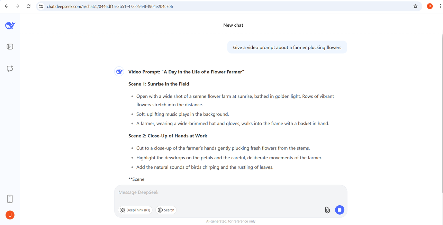Open the Chrome profile avatar
Viewport: 443px width, 225px height.
click(430, 6)
